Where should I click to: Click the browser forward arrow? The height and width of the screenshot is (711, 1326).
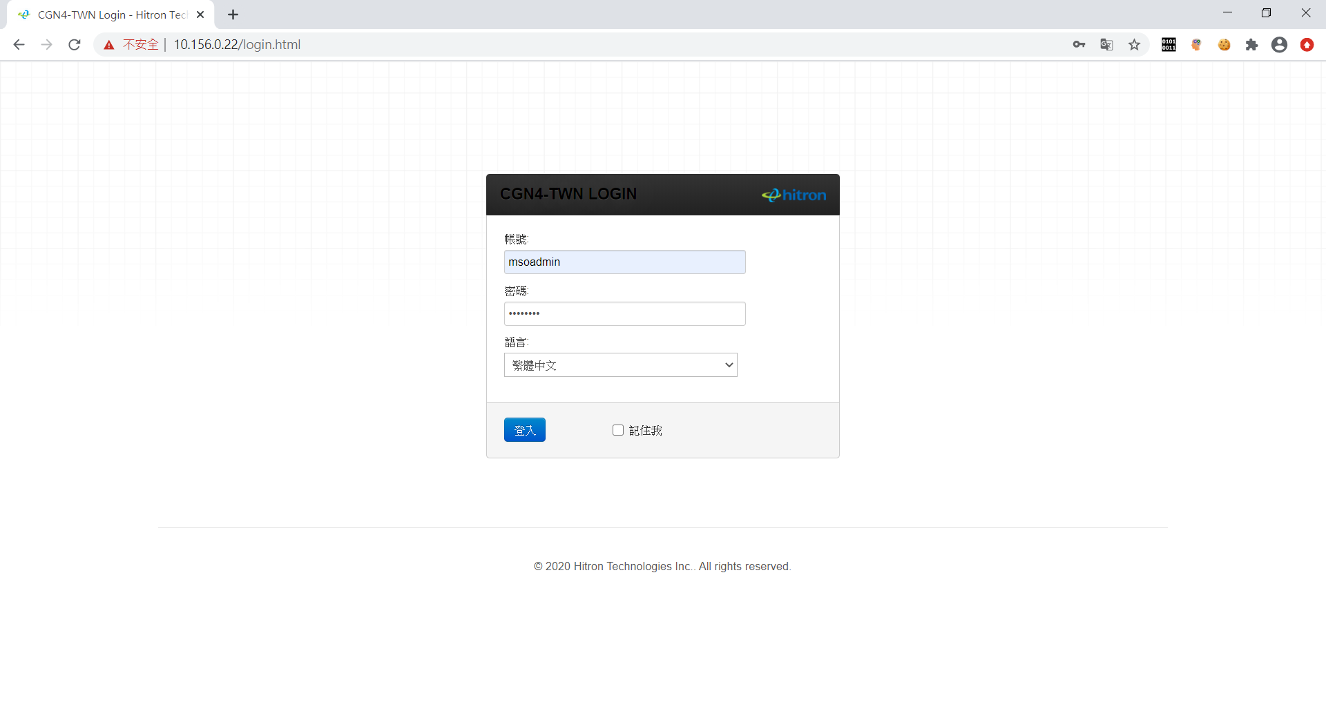46,45
